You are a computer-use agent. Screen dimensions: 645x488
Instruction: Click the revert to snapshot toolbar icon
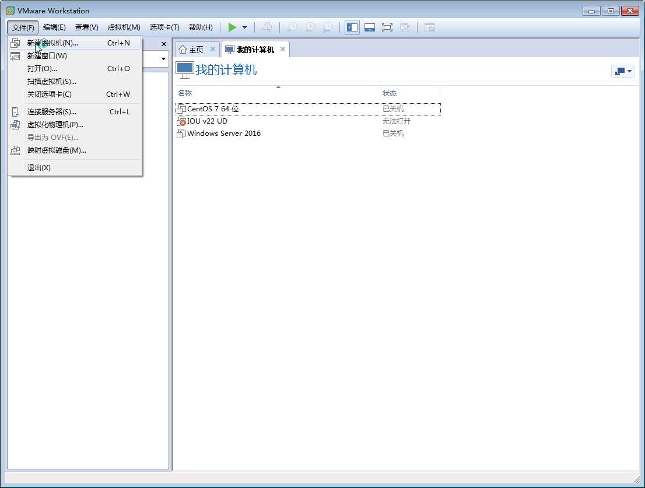(310, 27)
